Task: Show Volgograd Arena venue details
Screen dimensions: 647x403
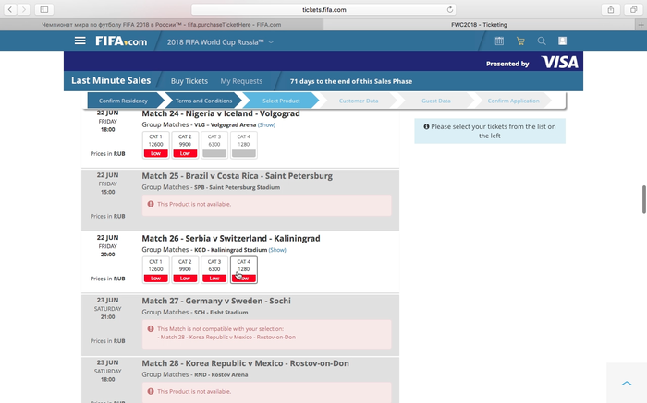Action: click(266, 124)
